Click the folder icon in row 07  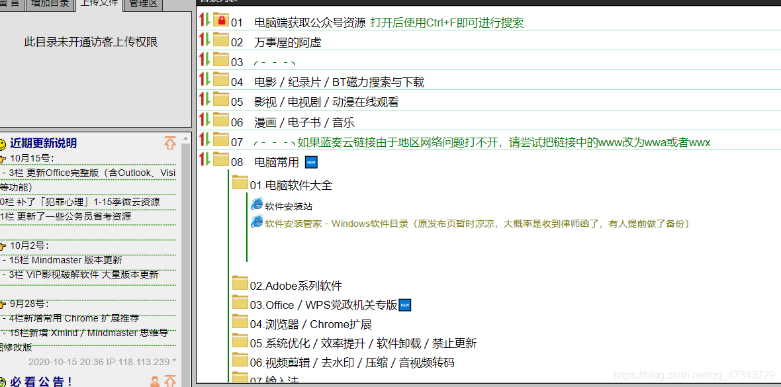(220, 140)
